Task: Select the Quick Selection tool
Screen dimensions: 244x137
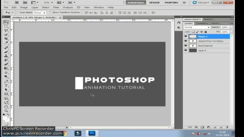Action: pyautogui.click(x=6, y=35)
